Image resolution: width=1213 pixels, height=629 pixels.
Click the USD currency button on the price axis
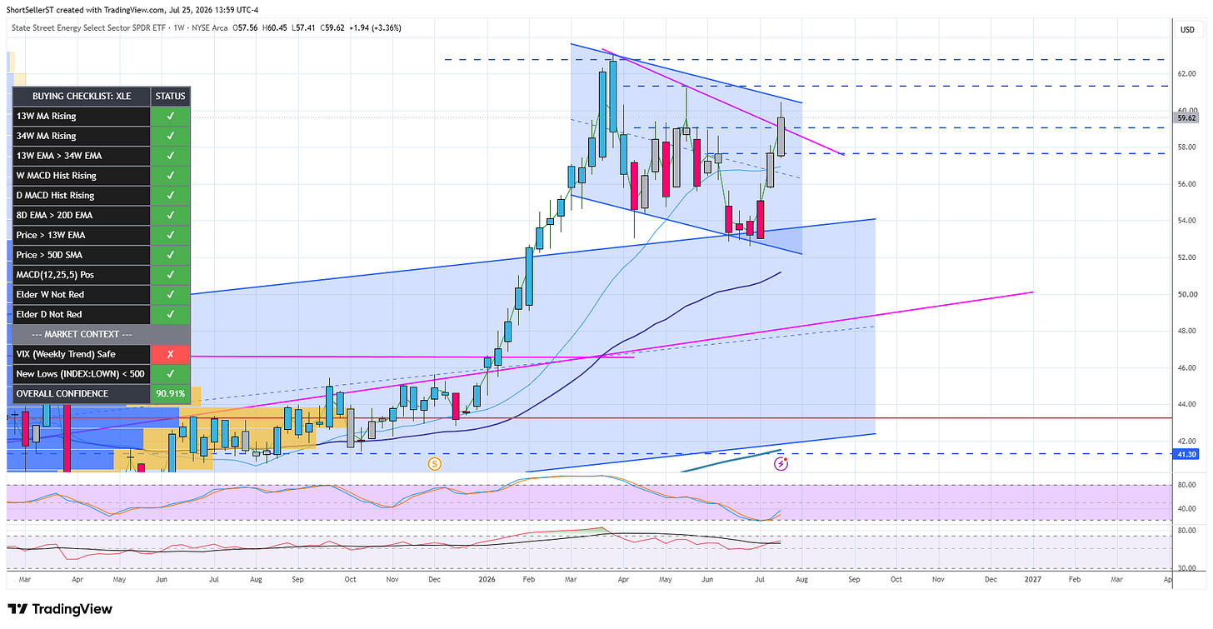(x=1187, y=30)
